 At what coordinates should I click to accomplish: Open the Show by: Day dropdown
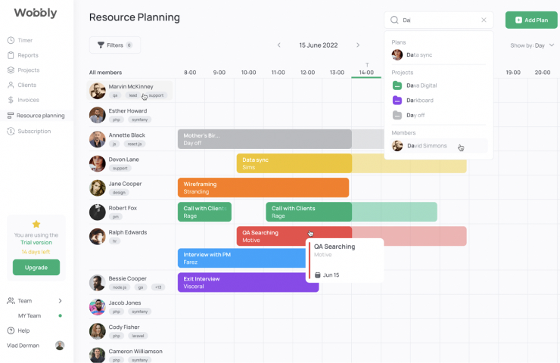[532, 45]
